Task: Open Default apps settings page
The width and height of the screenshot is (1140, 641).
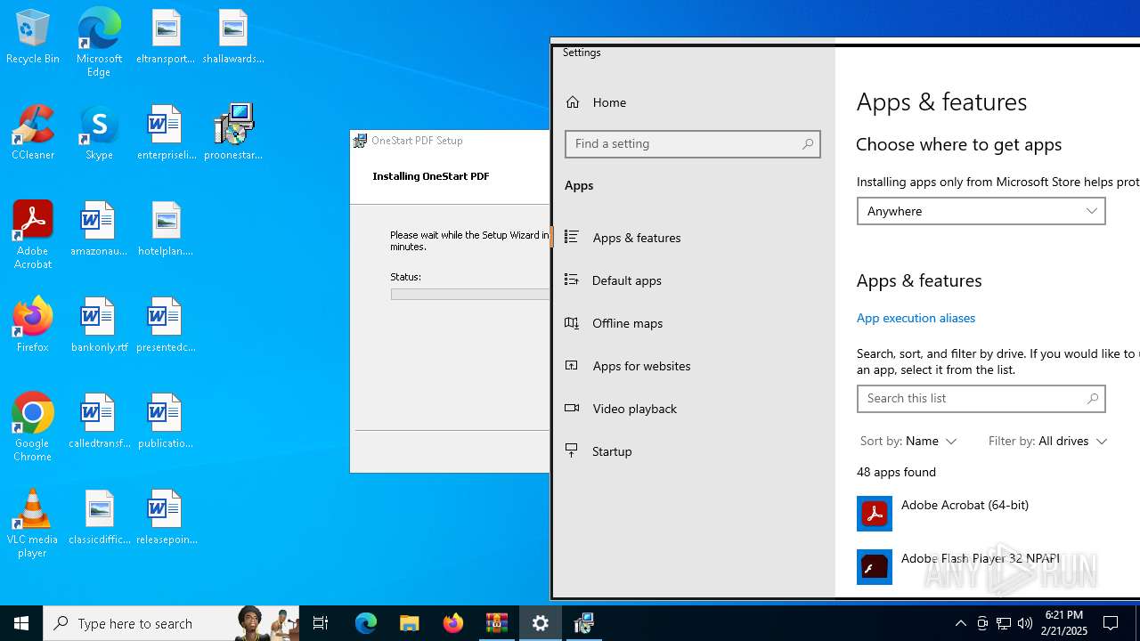Action: click(694, 280)
